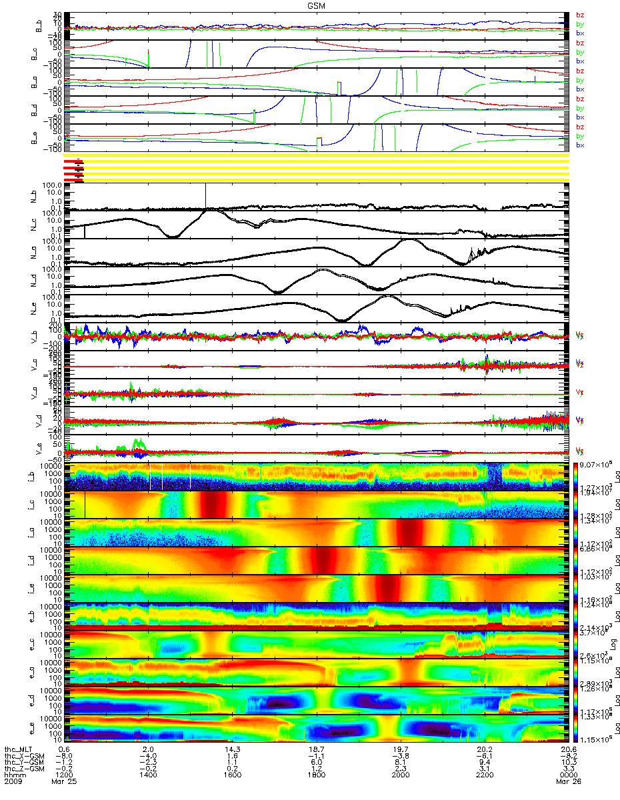
Task: Click the X-GSM value -6.1
Action: [x=483, y=755]
